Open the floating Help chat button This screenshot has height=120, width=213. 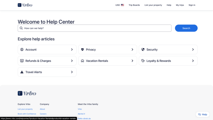203,115
